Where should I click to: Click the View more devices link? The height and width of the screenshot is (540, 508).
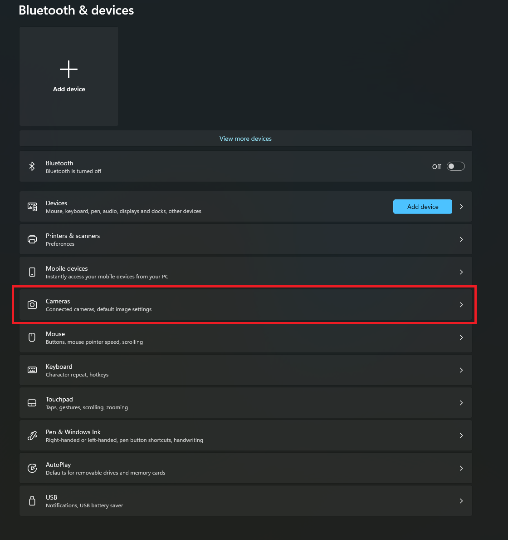click(245, 139)
